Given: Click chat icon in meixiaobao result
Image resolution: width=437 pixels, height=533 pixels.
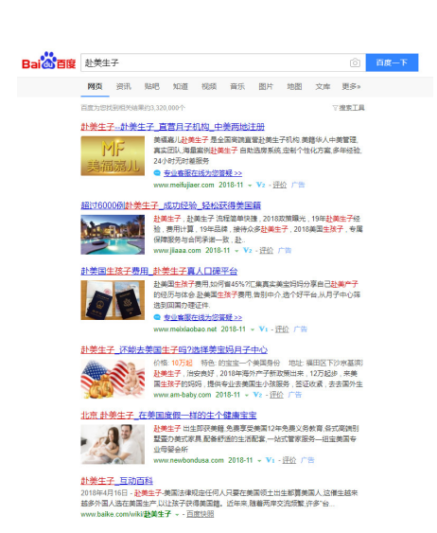Looking at the screenshot, I should pyautogui.click(x=157, y=317).
